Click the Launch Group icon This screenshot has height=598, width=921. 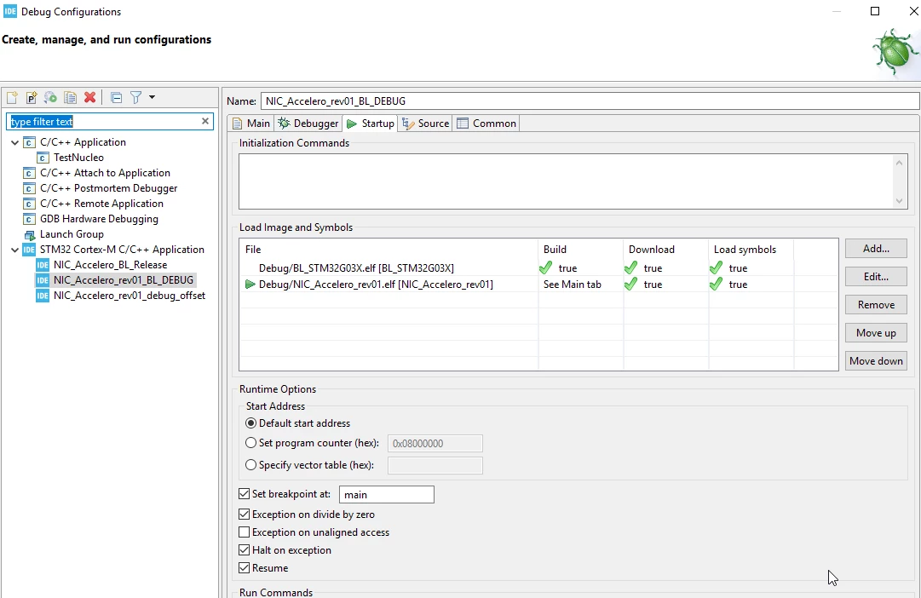click(x=29, y=234)
